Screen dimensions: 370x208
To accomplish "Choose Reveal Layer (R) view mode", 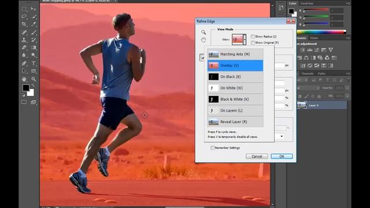I will point(235,122).
